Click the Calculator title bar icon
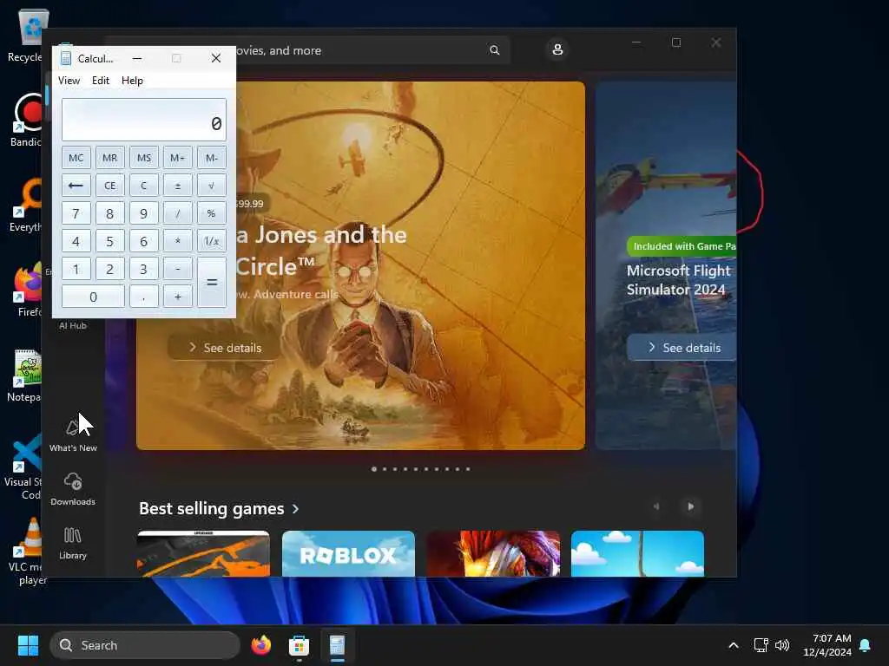The image size is (889, 666). click(66, 58)
